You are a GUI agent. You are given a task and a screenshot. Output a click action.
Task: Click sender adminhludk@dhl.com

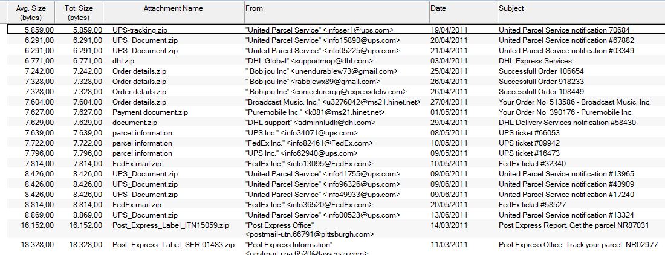point(335,123)
